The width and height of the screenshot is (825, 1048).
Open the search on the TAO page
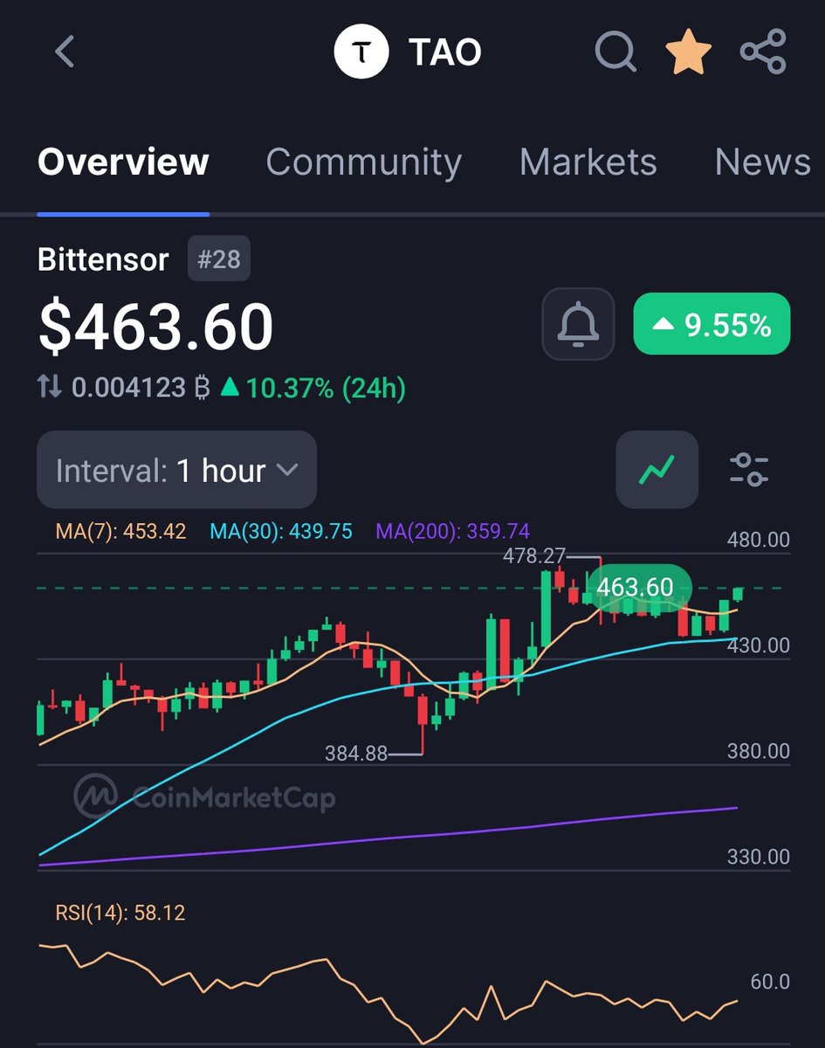(x=616, y=52)
